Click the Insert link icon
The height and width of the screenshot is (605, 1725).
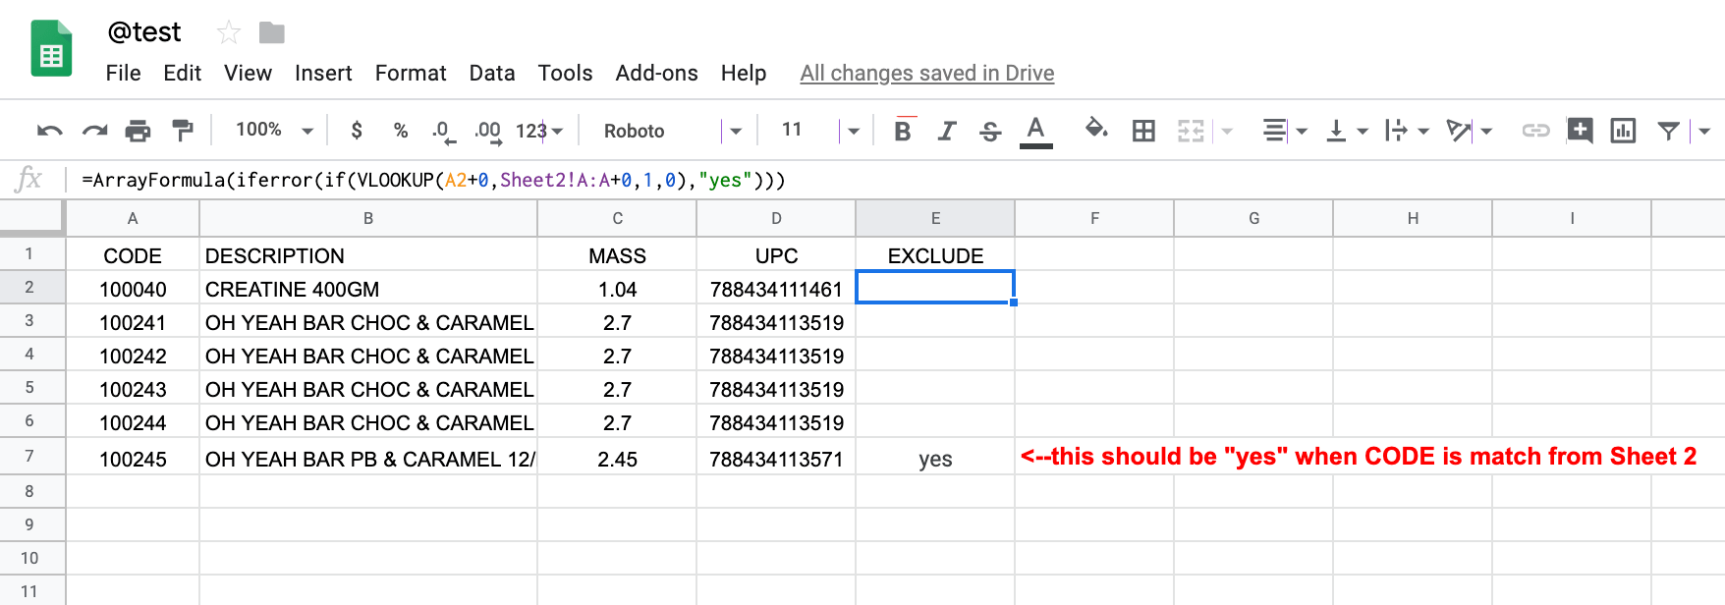click(x=1535, y=131)
